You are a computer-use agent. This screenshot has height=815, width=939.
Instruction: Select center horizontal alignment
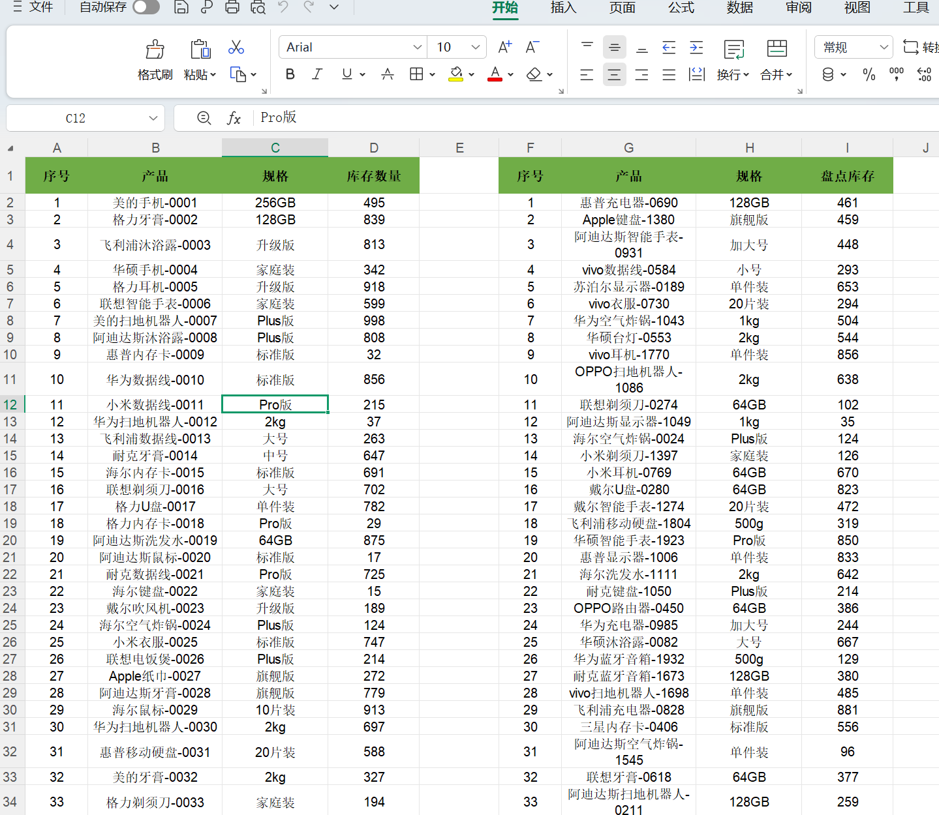point(614,74)
